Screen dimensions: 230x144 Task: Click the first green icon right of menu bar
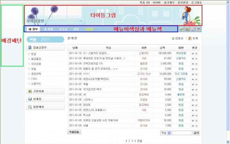[182, 29]
